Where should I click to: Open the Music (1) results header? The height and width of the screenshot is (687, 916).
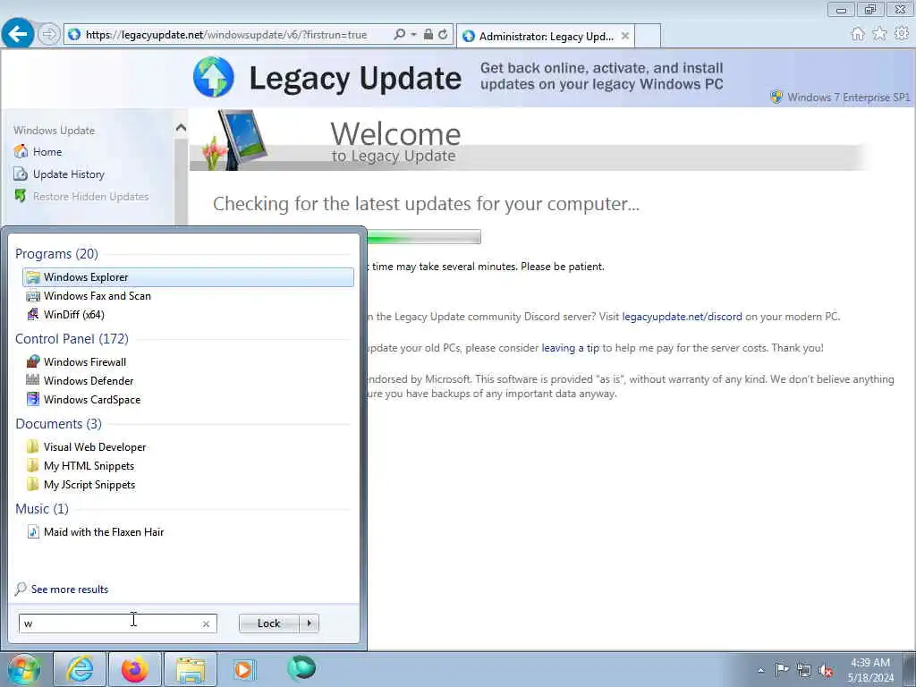[x=42, y=509]
